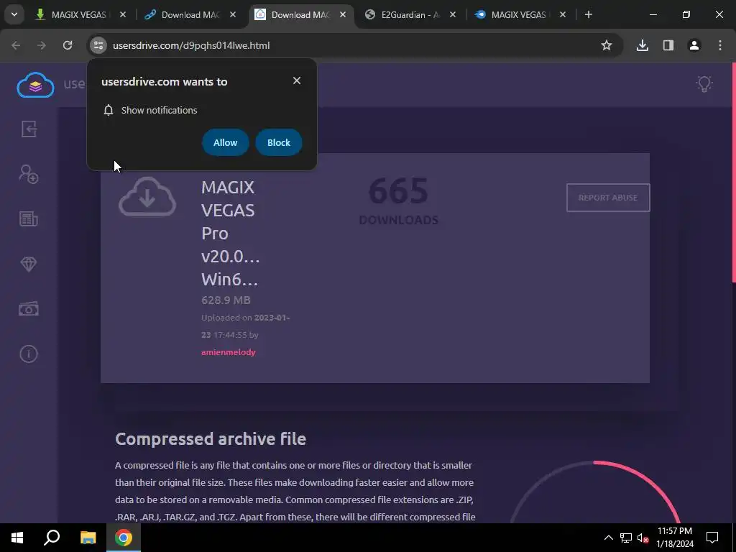Switch to the Download MAC tab with link icon
Screen dimensions: 736x552
coord(190,14)
